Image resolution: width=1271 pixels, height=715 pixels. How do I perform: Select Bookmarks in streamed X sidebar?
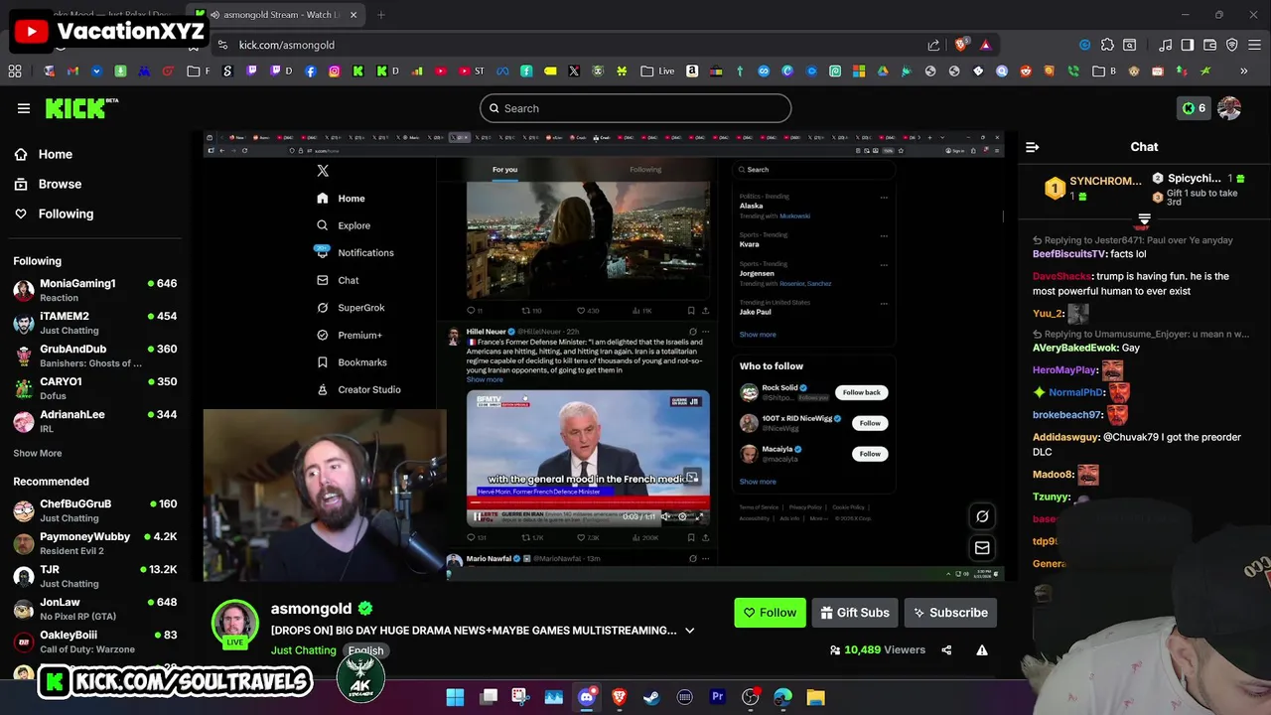click(x=352, y=362)
